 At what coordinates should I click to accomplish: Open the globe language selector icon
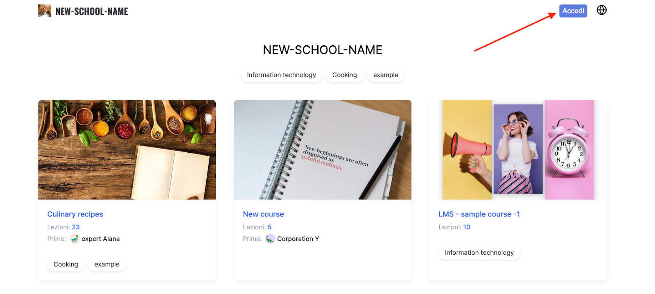pyautogui.click(x=601, y=10)
